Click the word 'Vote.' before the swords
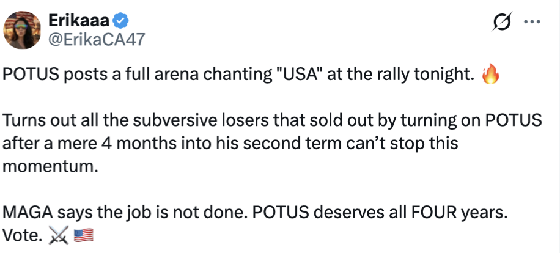The width and height of the screenshot is (560, 253). point(23,235)
